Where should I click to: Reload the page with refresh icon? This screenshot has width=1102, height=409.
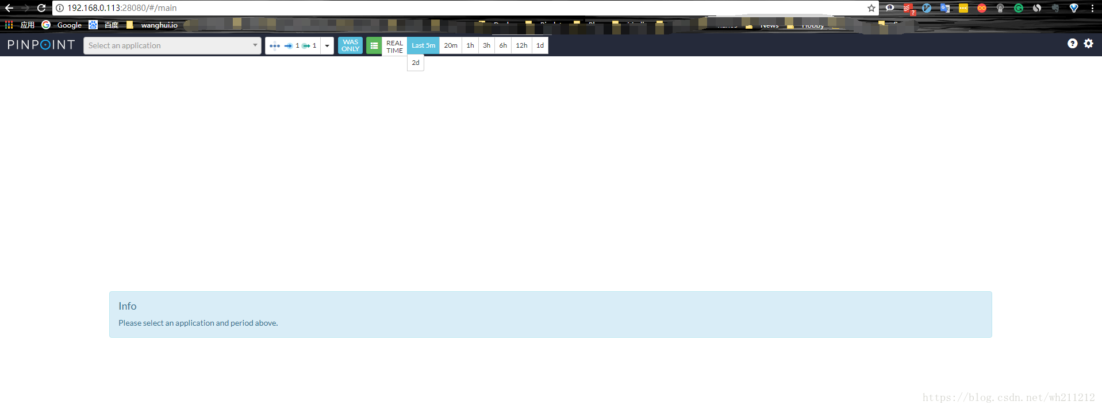[41, 8]
